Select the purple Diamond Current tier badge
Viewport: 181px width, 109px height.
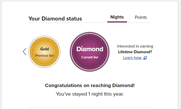click(90, 52)
